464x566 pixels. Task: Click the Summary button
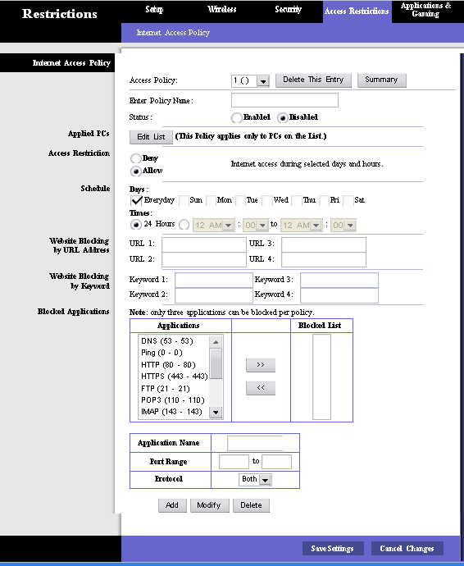(381, 80)
